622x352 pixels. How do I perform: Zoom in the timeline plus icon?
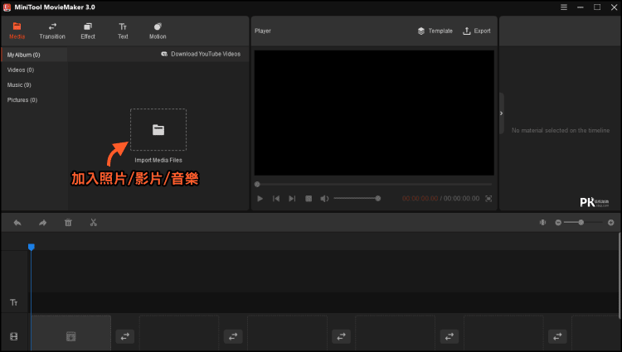pyautogui.click(x=611, y=223)
